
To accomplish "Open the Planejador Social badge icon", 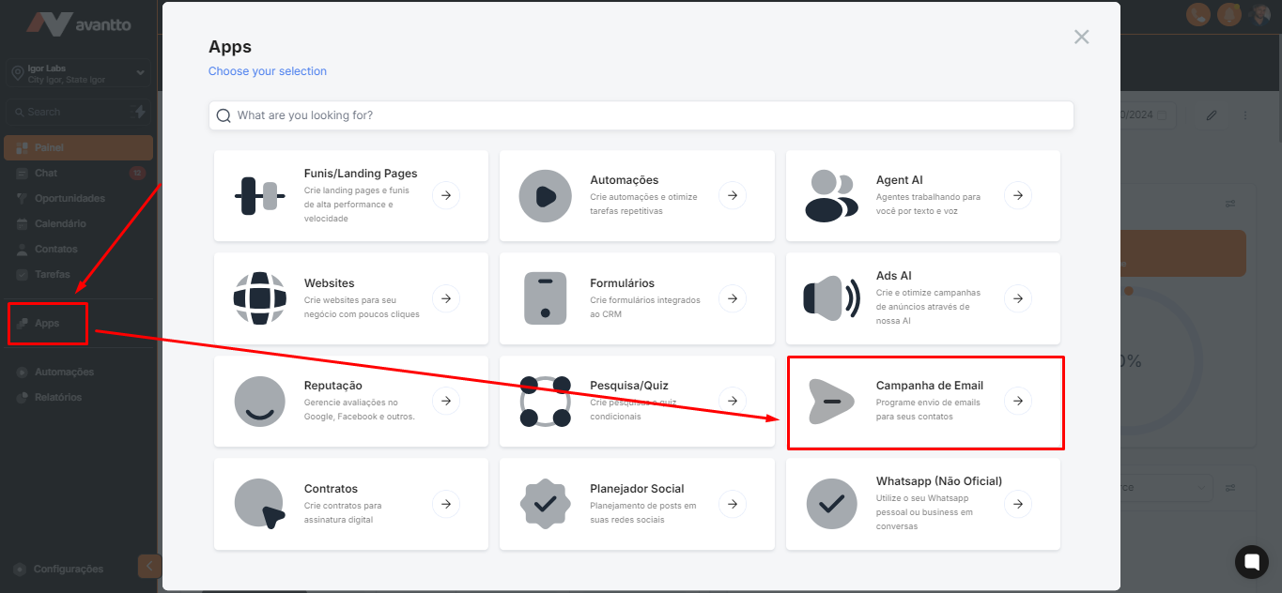I will (545, 504).
